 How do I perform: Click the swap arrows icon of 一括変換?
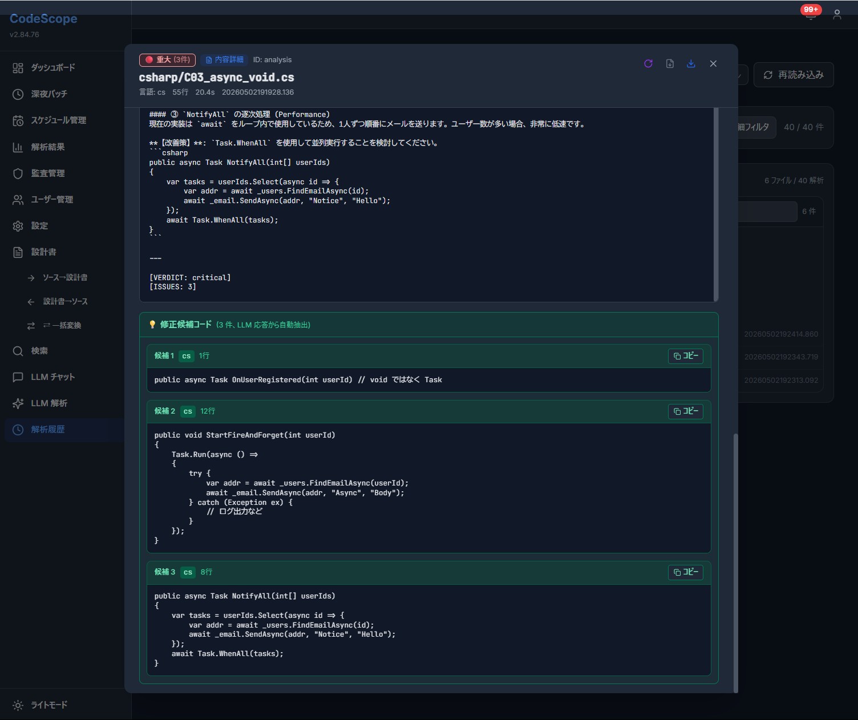point(31,326)
